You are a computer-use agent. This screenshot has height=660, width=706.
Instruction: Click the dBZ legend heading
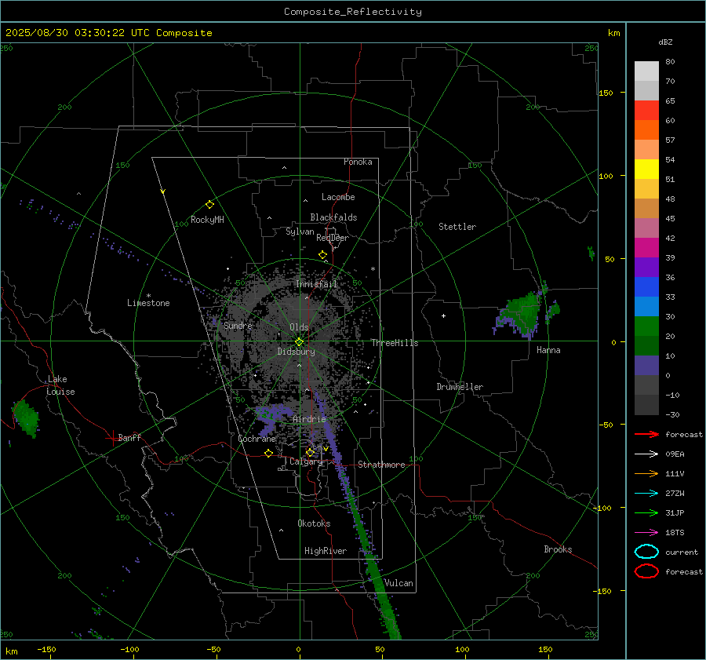[x=665, y=42]
